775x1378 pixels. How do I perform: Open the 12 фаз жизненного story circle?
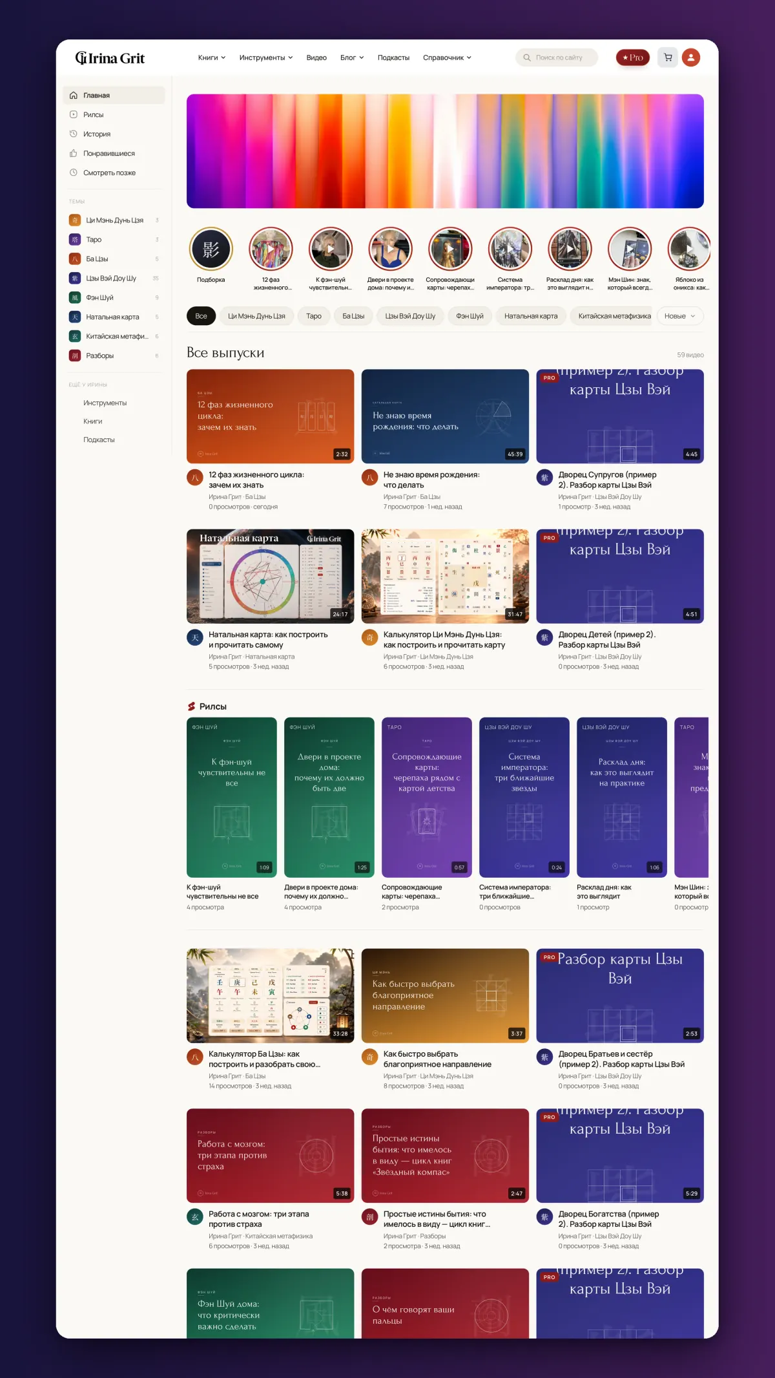[x=271, y=249]
